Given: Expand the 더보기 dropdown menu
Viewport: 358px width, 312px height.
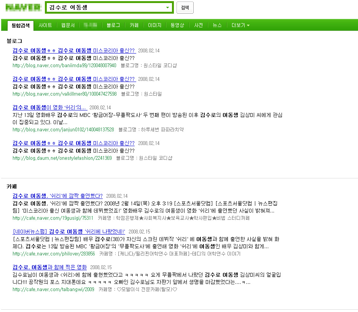Looking at the screenshot, I should click(x=240, y=25).
